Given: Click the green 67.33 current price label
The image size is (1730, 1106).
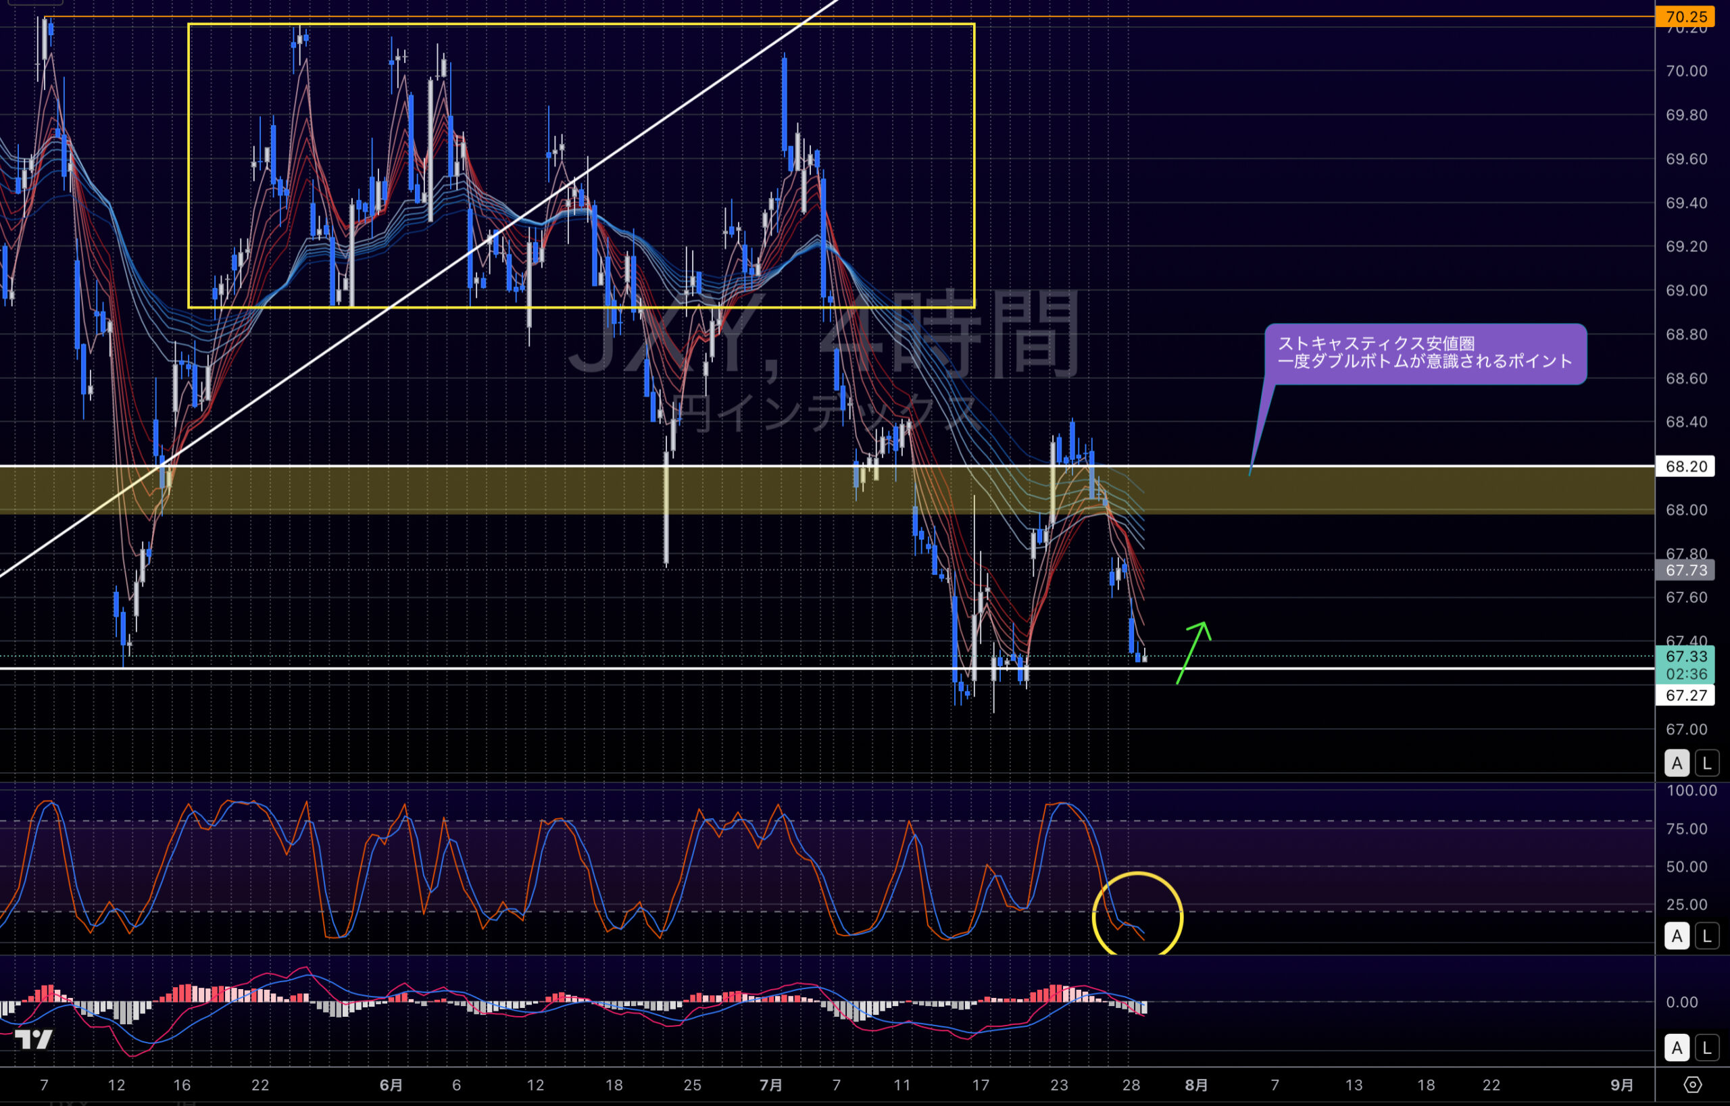Looking at the screenshot, I should (x=1685, y=657).
